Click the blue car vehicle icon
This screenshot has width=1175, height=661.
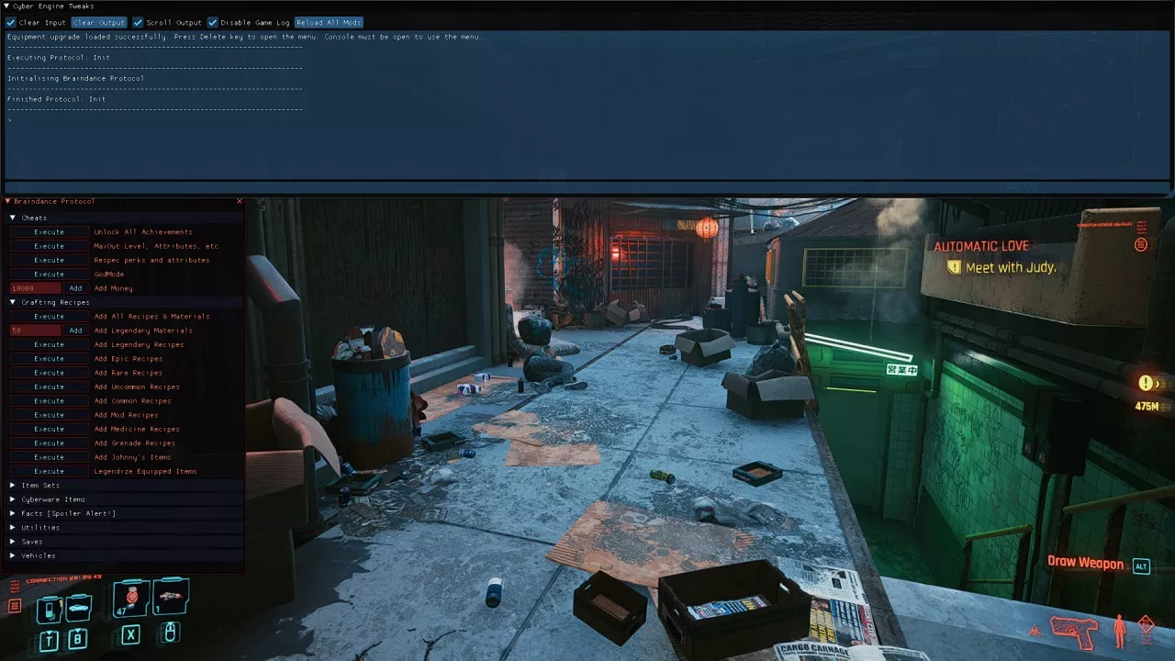[79, 607]
